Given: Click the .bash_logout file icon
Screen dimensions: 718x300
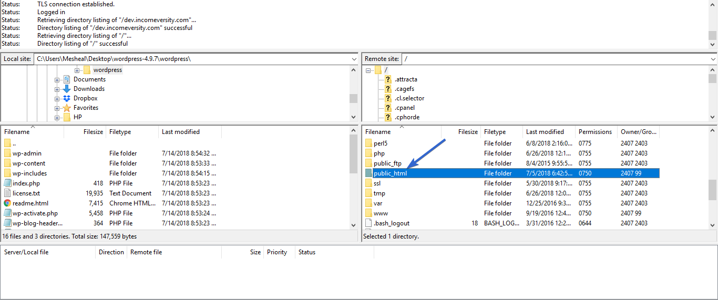Looking at the screenshot, I should [x=368, y=223].
